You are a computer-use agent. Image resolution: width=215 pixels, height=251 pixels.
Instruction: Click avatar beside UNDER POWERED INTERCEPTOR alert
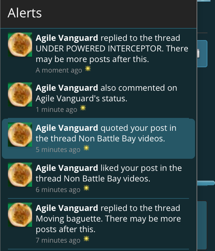[20, 45]
